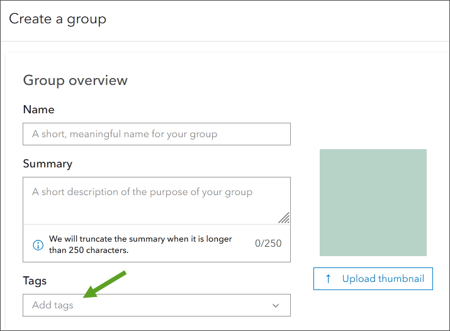This screenshot has height=331, width=450.
Task: Select the green thumbnail placeholder image
Action: 373,203
